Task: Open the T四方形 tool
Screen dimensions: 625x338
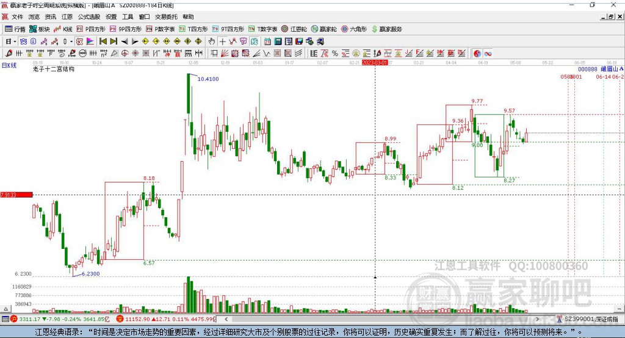Action: 193,29
